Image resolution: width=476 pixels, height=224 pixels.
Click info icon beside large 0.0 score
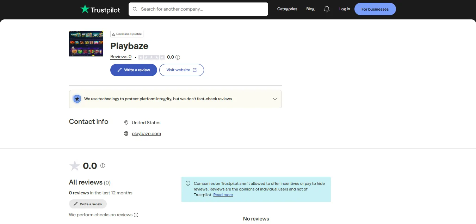(x=103, y=165)
